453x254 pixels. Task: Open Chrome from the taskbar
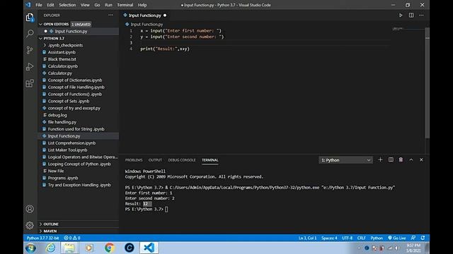click(110, 248)
